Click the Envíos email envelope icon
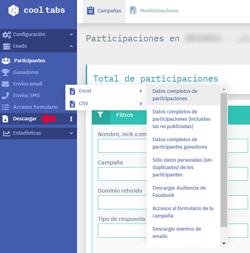Image resolution: width=250 pixels, height=253 pixels. 6,84
